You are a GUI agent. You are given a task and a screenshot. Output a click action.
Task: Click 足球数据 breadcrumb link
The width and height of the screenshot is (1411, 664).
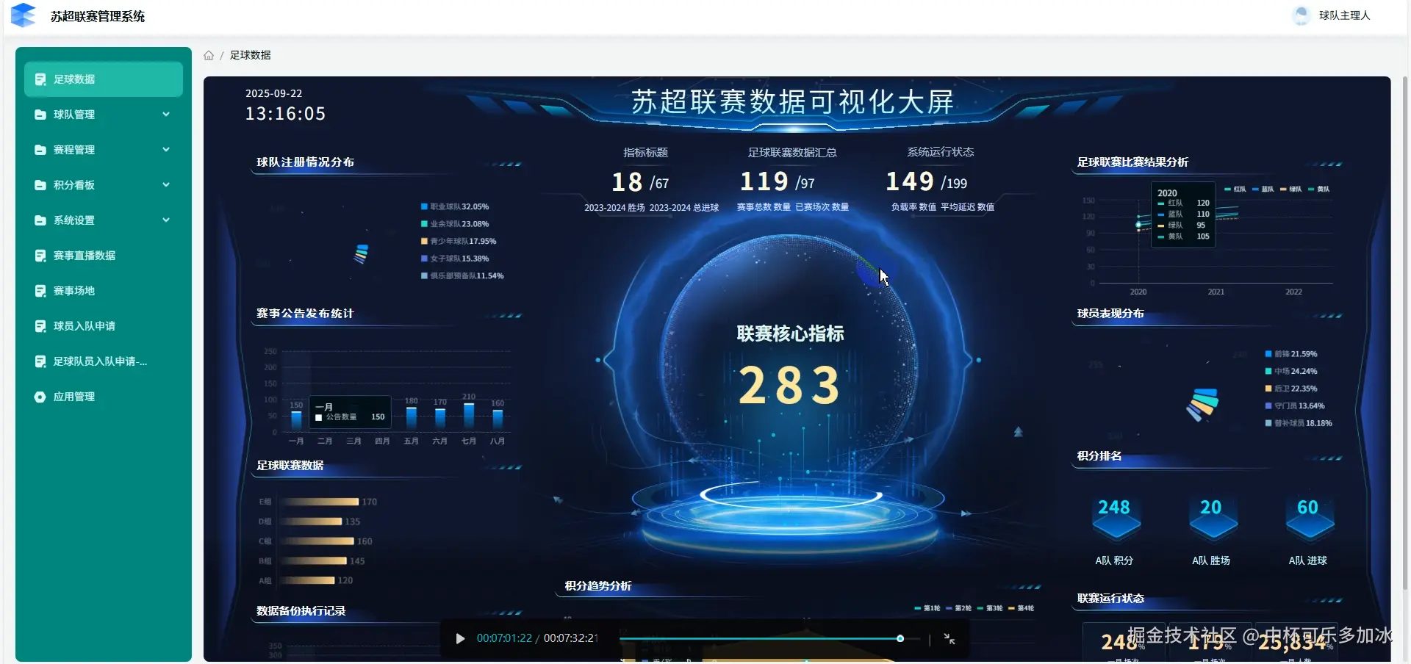coord(250,56)
